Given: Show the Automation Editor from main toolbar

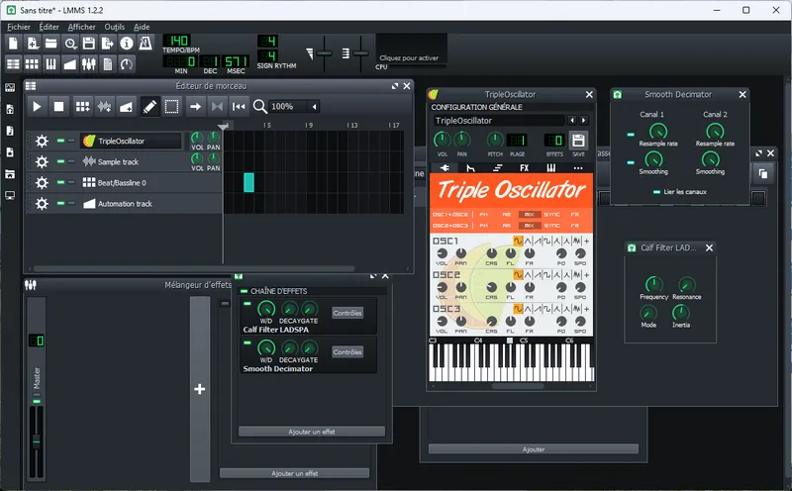Looking at the screenshot, I should click(x=70, y=64).
